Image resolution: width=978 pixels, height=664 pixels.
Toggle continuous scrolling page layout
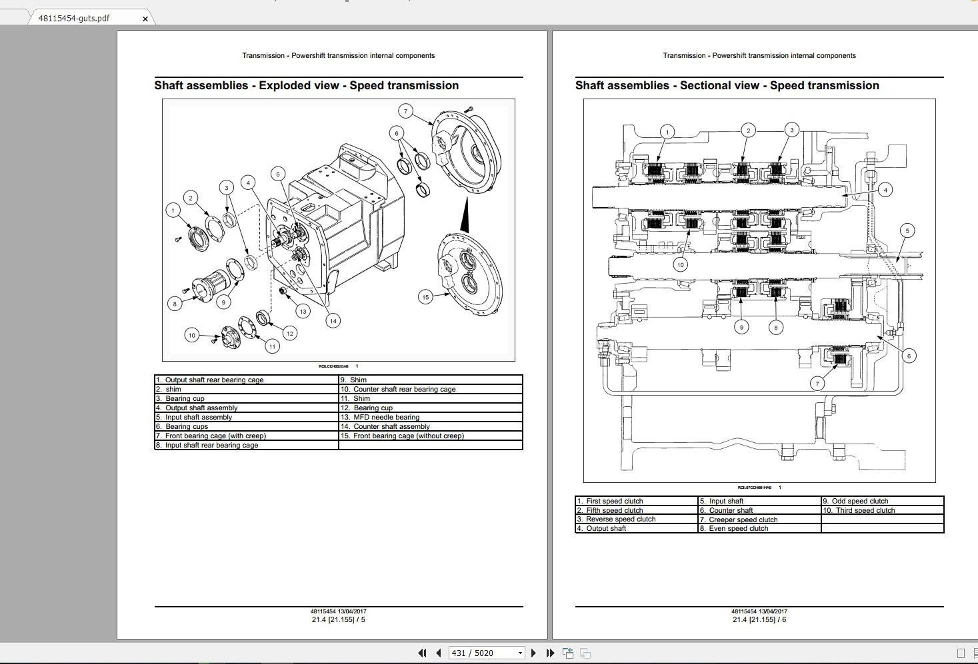point(975,653)
